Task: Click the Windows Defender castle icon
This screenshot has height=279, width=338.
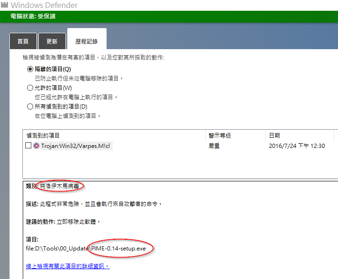Action: pyautogui.click(x=6, y=6)
